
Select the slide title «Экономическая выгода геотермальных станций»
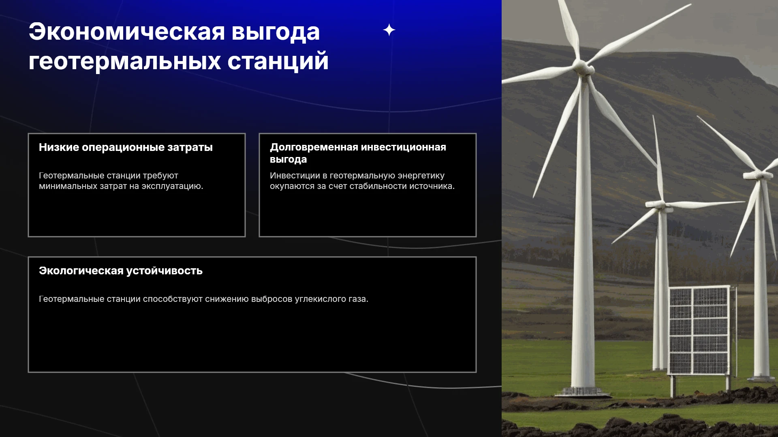click(x=178, y=46)
